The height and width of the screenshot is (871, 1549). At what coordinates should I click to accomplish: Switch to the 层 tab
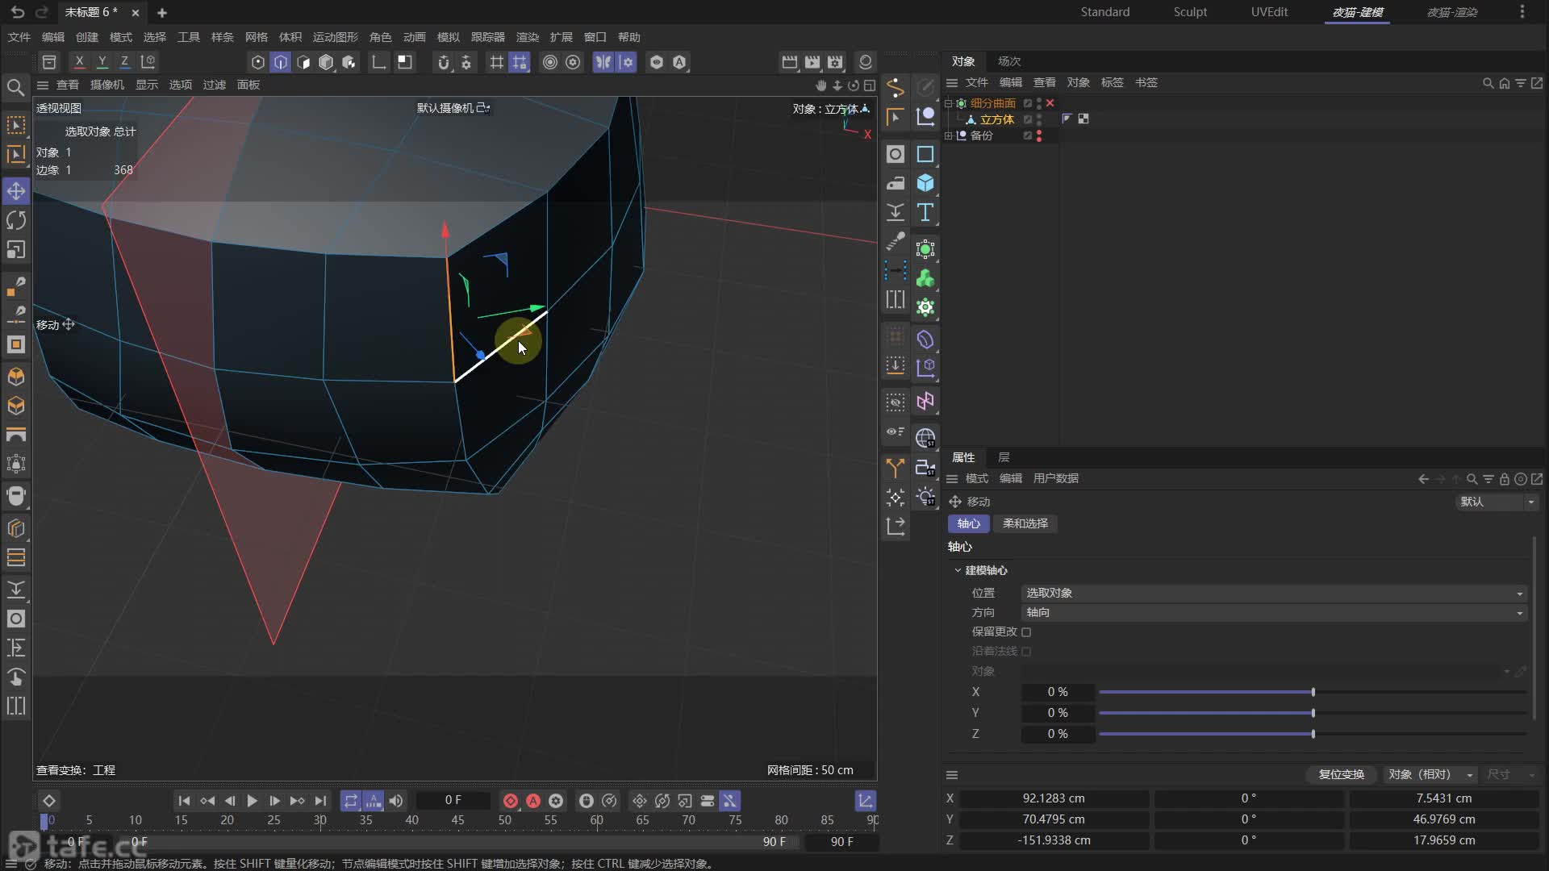tap(1004, 457)
